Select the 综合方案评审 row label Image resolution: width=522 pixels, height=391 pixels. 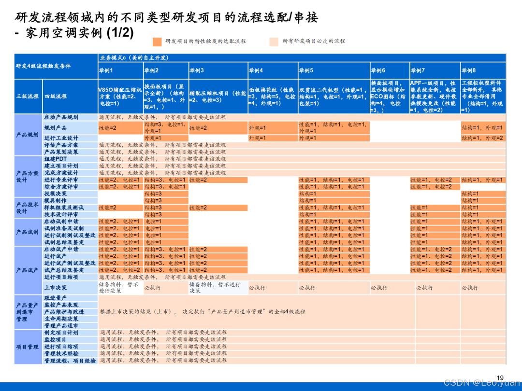pyautogui.click(x=70, y=187)
